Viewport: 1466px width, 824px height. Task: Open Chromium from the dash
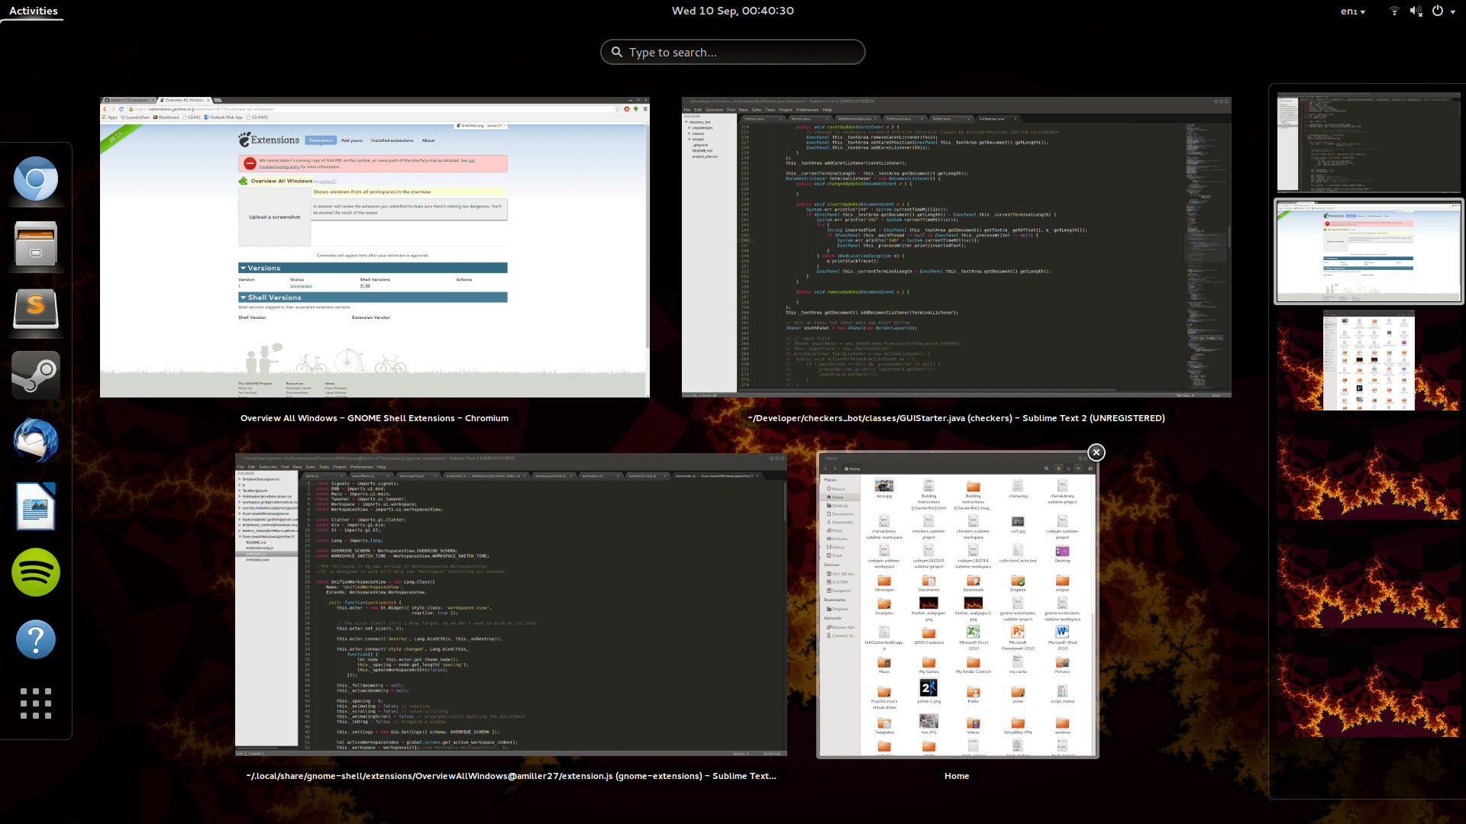click(x=36, y=179)
